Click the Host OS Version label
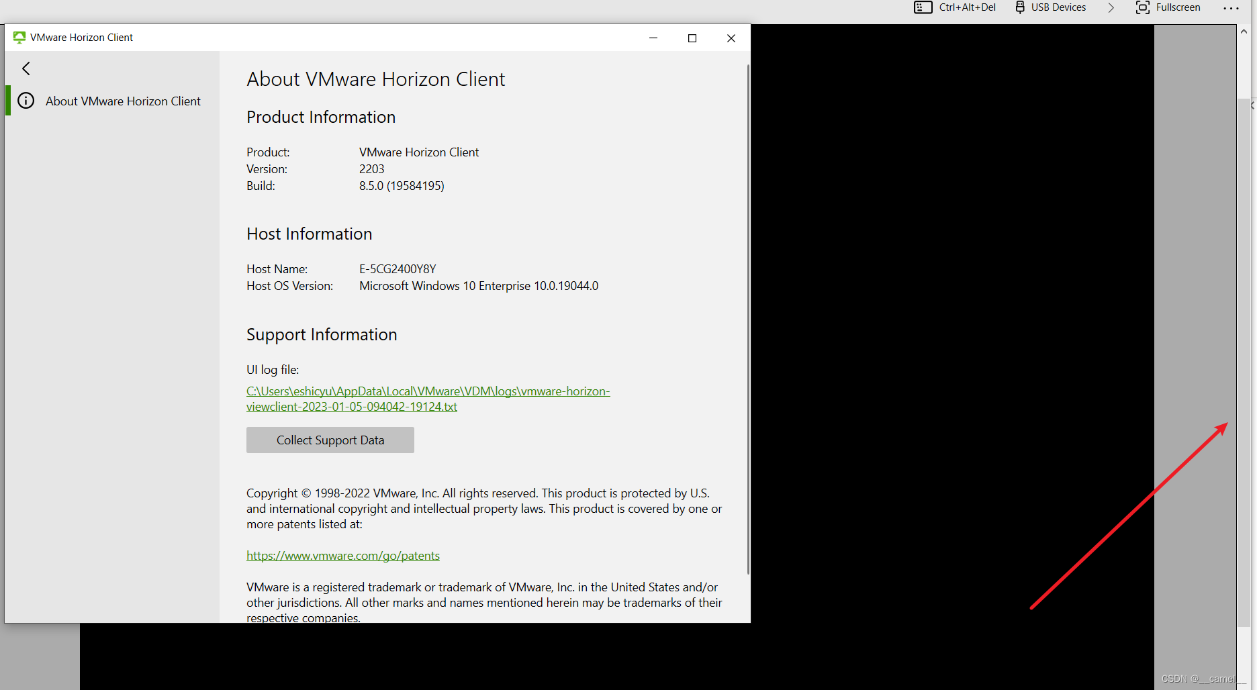 (289, 286)
